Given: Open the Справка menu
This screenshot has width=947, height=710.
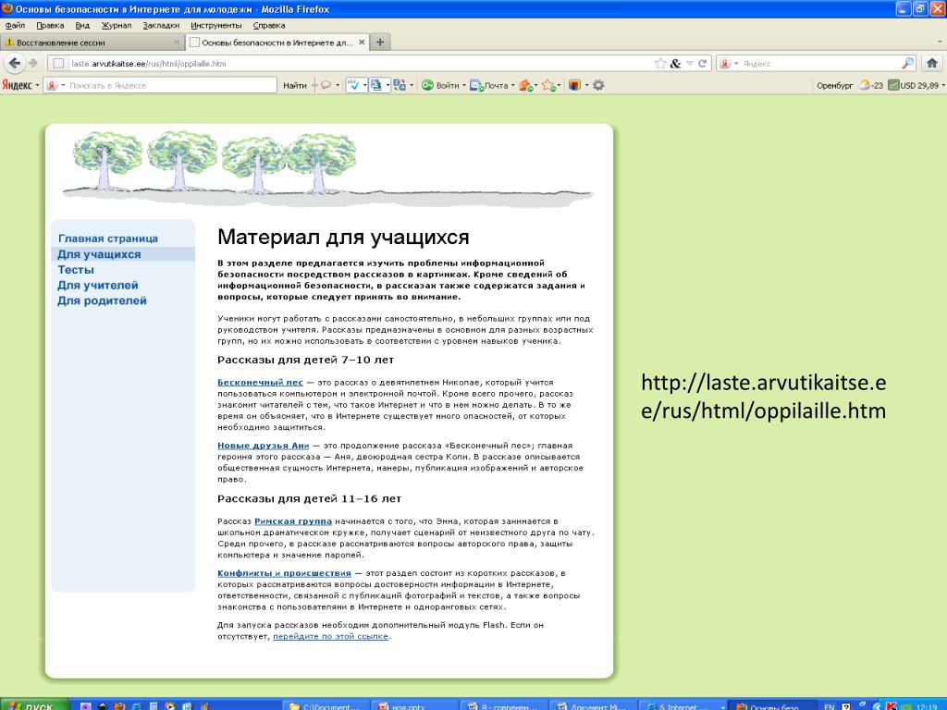Looking at the screenshot, I should [269, 25].
